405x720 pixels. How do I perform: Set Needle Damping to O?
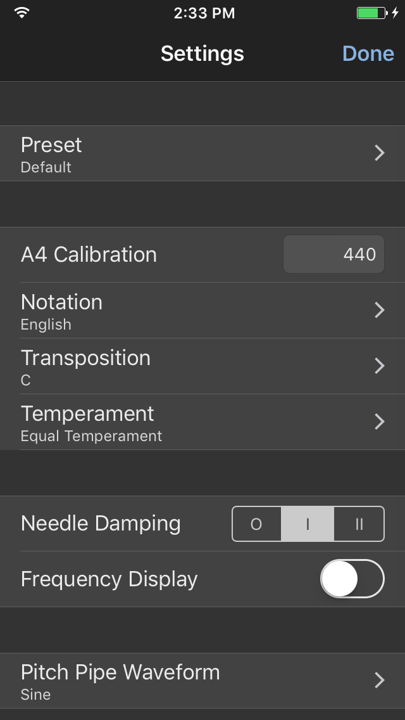pyautogui.click(x=257, y=524)
